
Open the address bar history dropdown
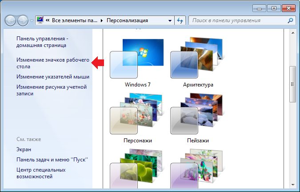170,20
